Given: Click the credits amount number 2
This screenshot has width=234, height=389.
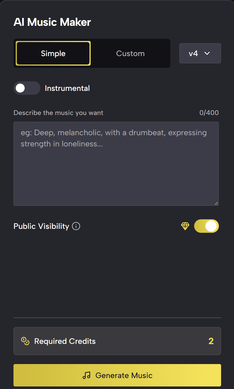Looking at the screenshot, I should [x=211, y=341].
